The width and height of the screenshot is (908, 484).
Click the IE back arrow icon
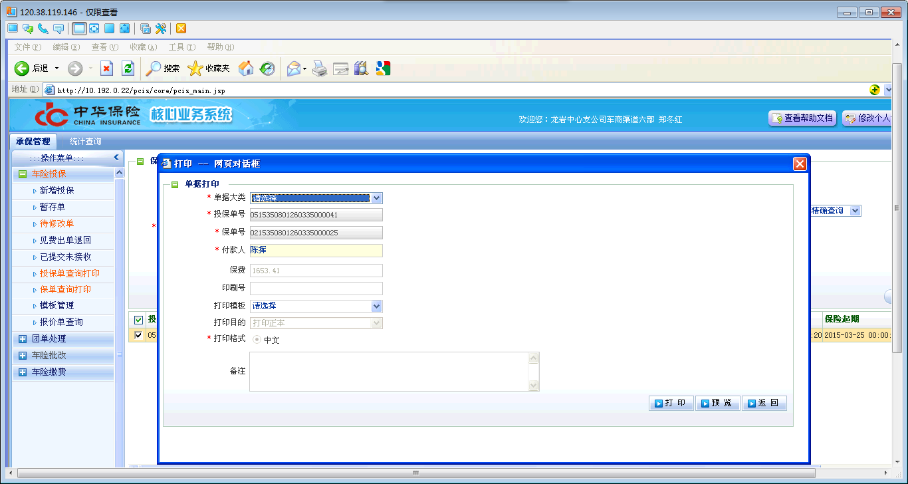coord(22,68)
